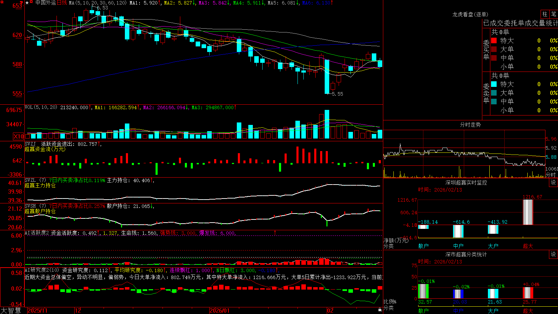
Task: Click the 中国外运 stock name label
Action: pos(46,3)
